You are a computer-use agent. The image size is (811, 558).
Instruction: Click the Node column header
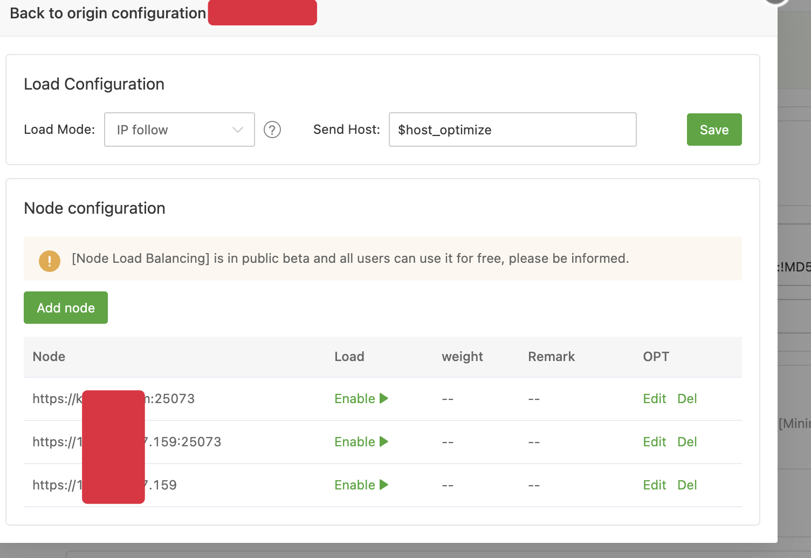49,357
